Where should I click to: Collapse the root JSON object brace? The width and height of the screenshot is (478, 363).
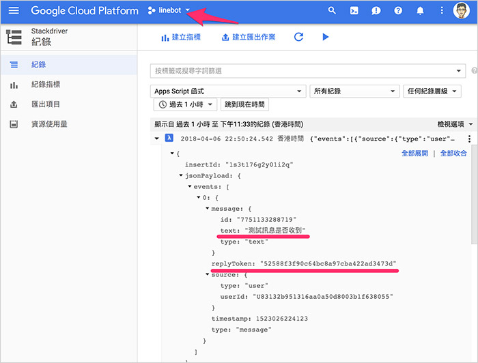[172, 154]
